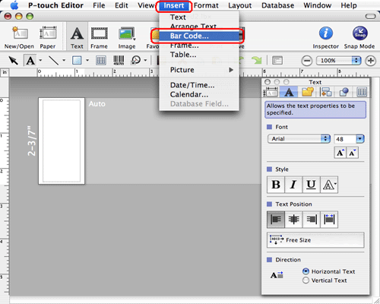Open the Database menu
Screen dimensions: 380x304
click(x=277, y=5)
